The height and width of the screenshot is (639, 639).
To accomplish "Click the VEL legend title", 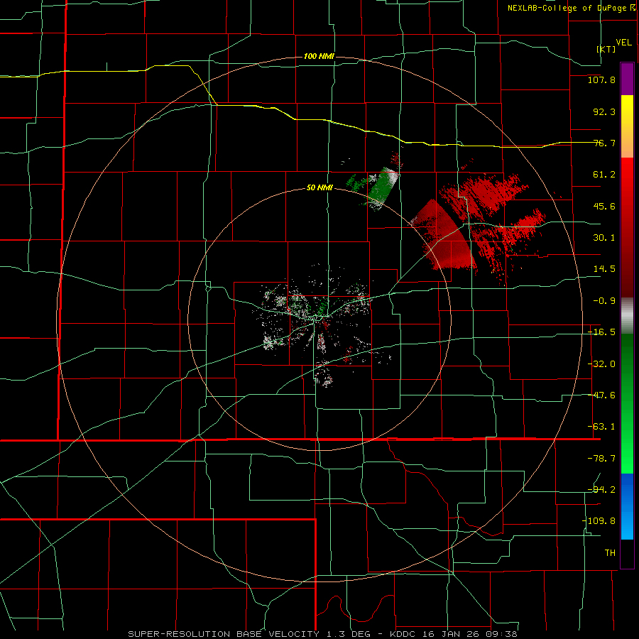I will click(x=623, y=43).
